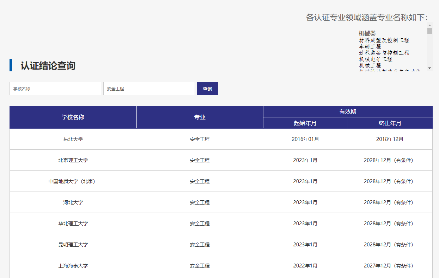
Task: Click the 安全工程 cell in the 北京理工大学 row
Action: (200, 160)
